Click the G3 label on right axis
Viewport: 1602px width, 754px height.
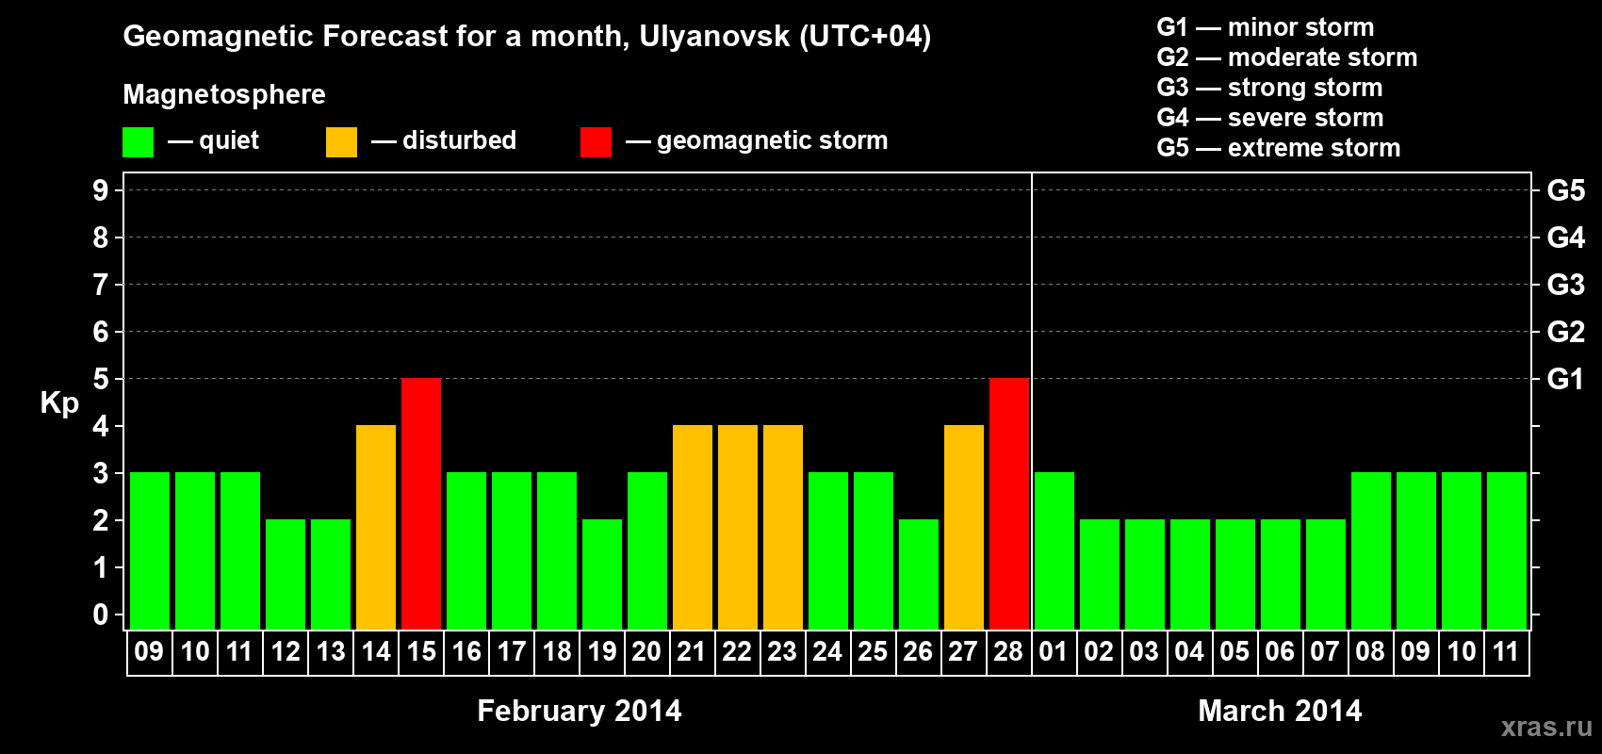1565,285
